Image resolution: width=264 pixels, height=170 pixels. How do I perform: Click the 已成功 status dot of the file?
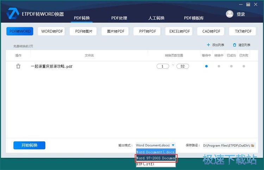click(x=231, y=66)
